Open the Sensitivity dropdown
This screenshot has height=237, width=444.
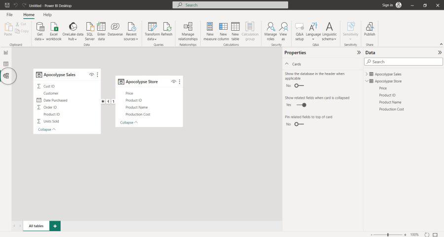click(x=351, y=31)
